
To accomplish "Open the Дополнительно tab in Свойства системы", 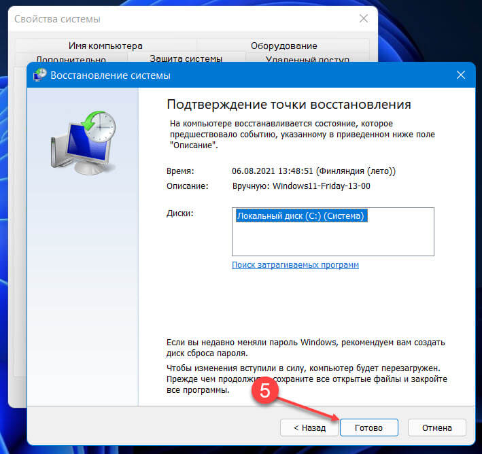I will click(x=71, y=58).
